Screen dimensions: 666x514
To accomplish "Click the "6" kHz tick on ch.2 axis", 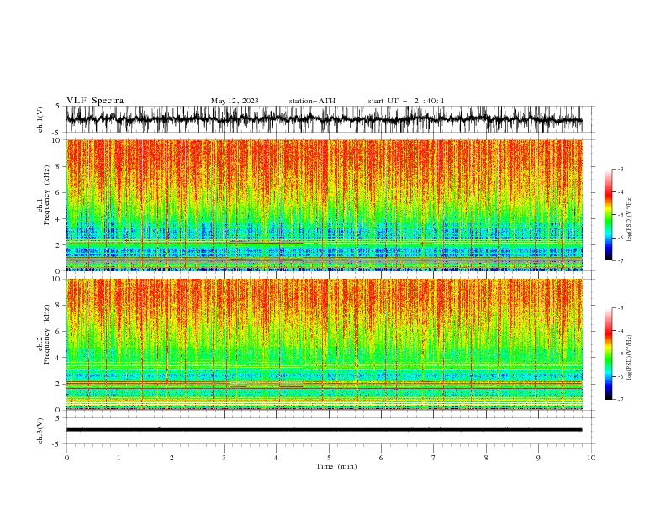I will point(58,332).
